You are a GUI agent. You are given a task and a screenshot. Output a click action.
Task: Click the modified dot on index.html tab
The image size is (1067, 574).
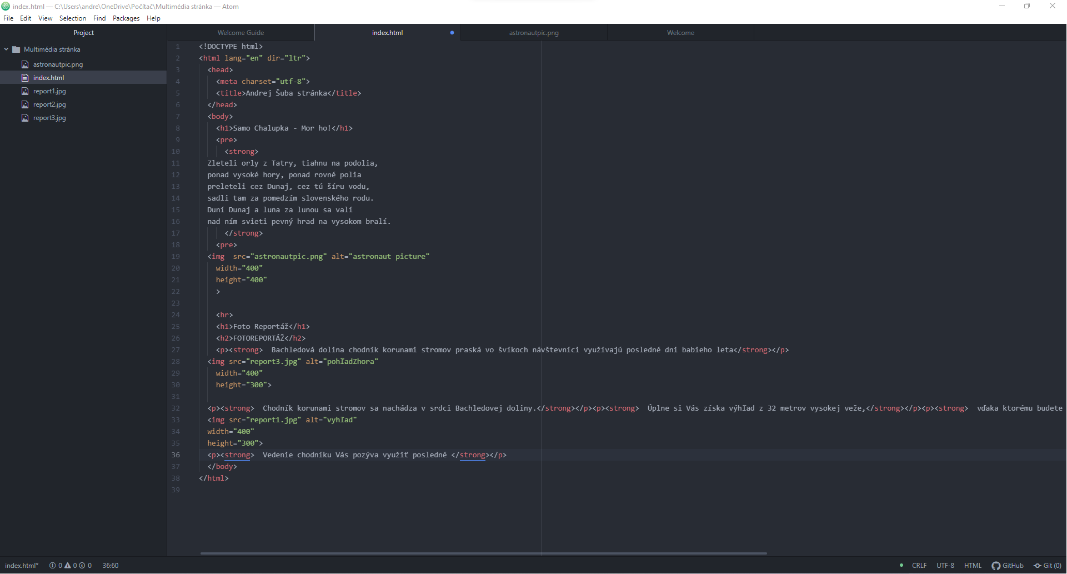tap(452, 33)
